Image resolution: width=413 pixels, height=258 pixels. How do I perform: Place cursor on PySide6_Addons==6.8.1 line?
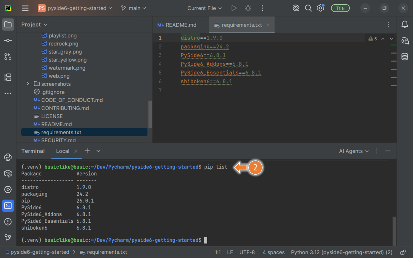click(215, 64)
